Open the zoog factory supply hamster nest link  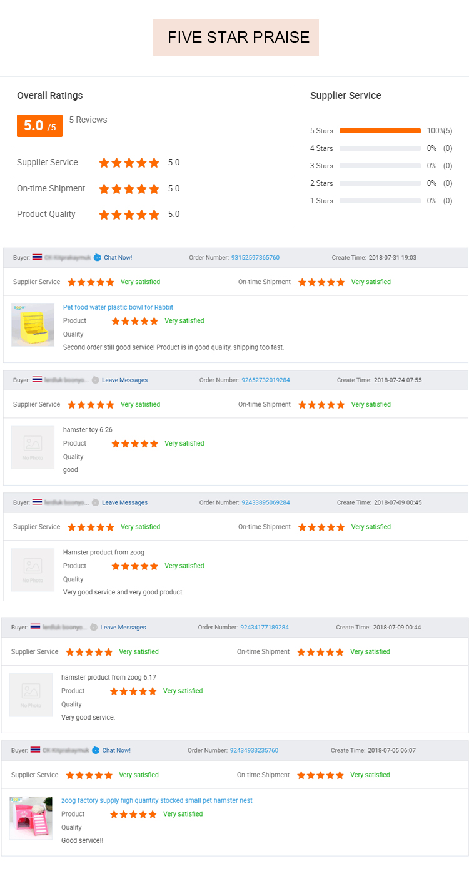(x=157, y=800)
